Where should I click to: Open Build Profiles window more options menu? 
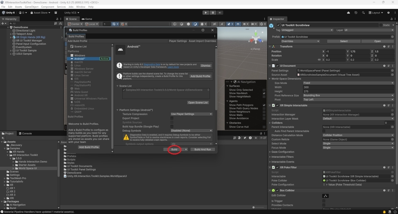(215, 36)
